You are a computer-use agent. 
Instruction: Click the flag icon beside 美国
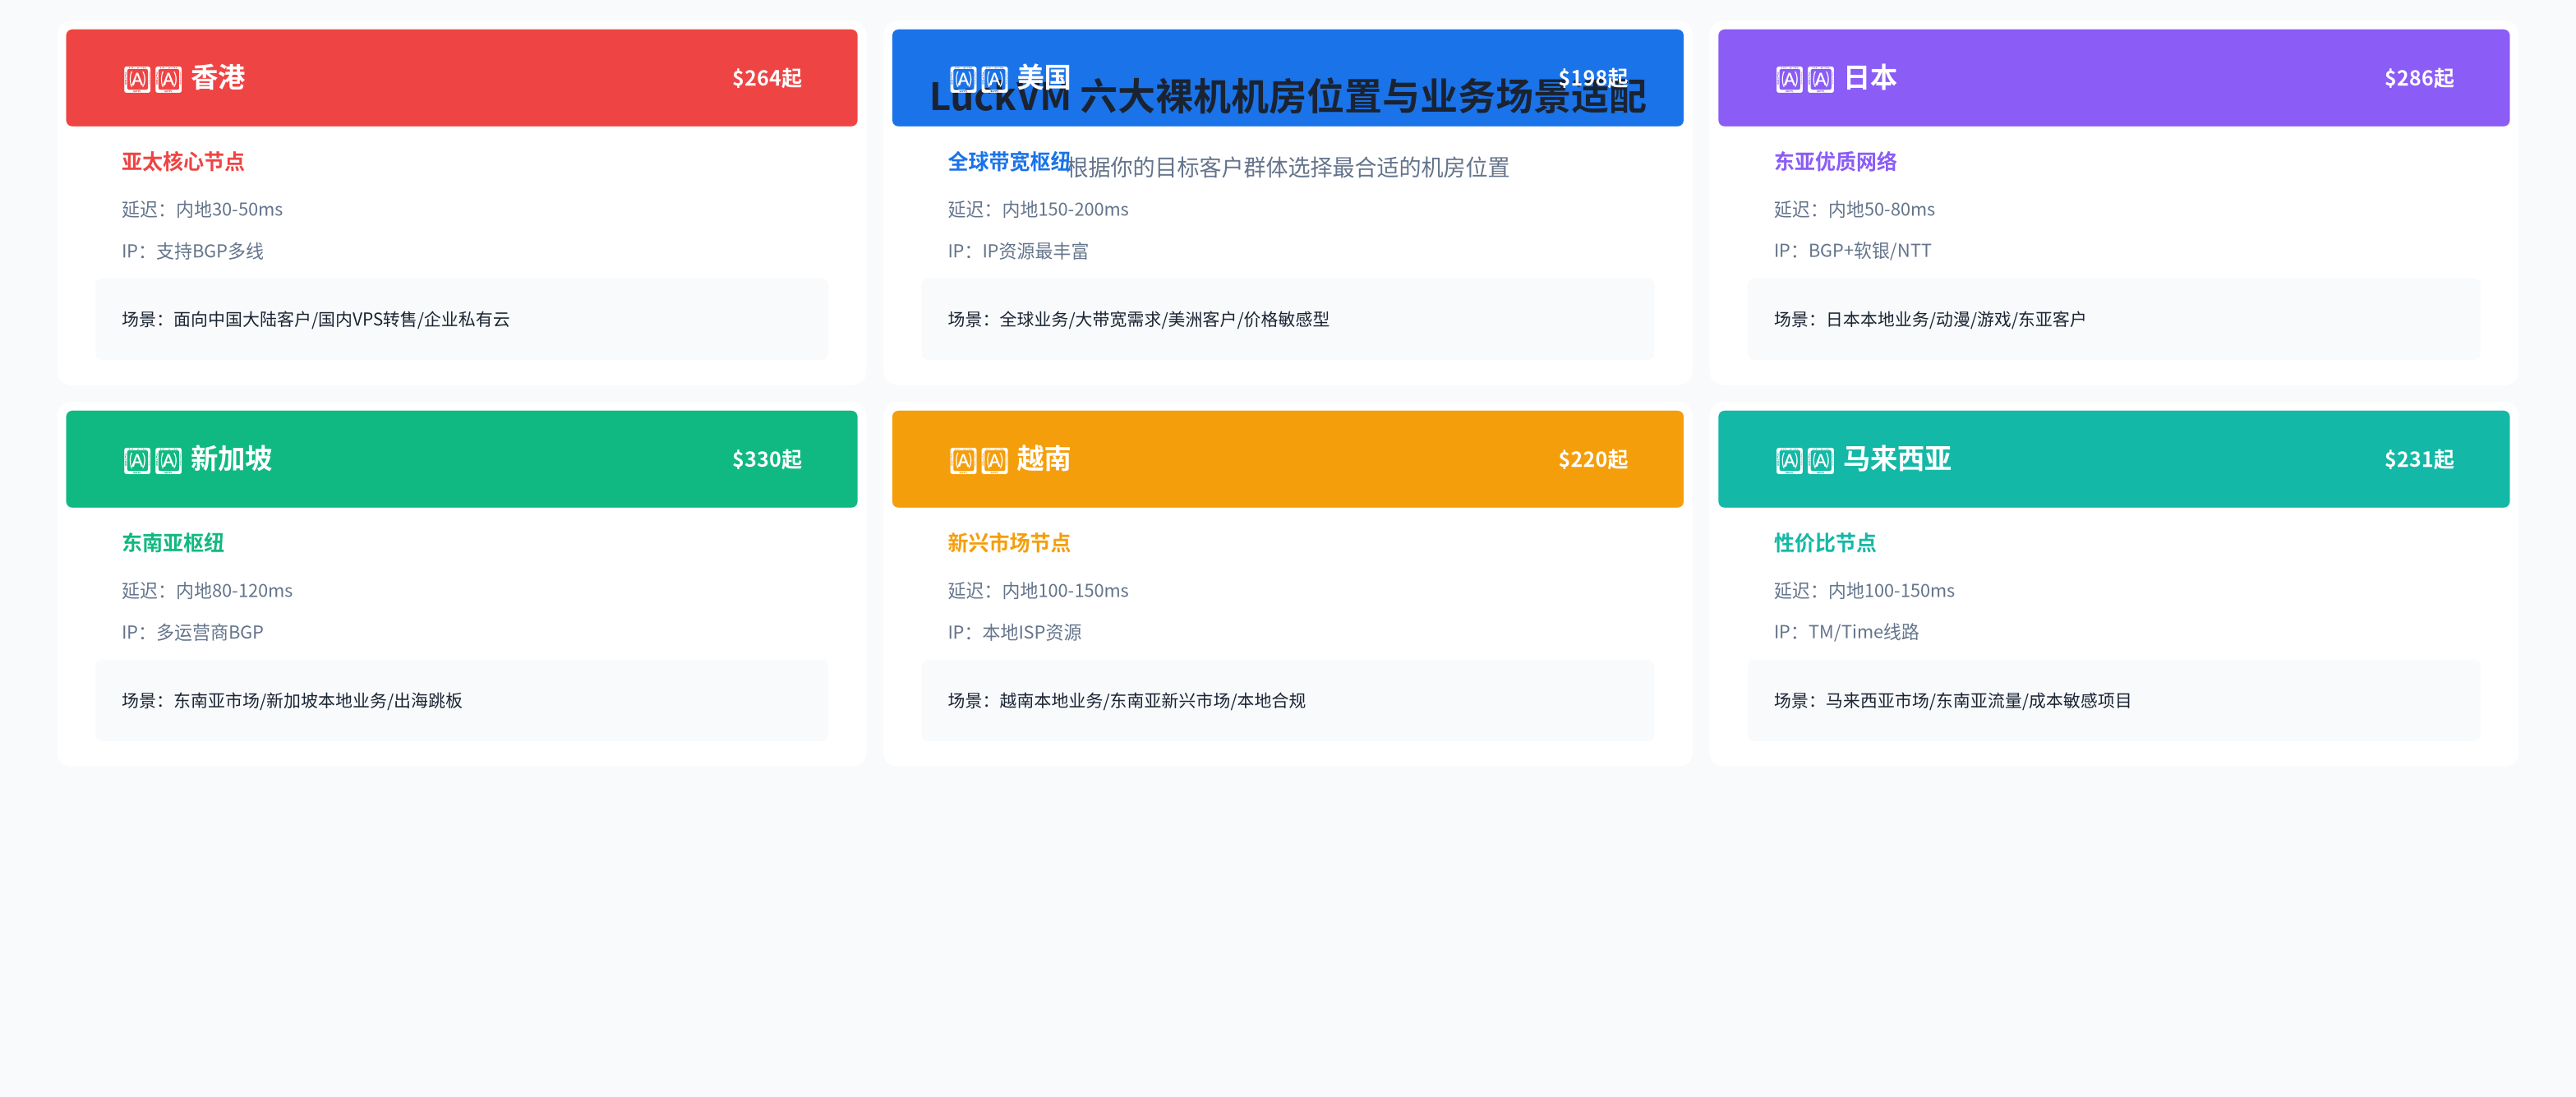point(979,79)
